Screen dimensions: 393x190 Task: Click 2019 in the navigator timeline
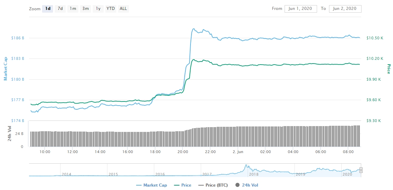(301, 174)
